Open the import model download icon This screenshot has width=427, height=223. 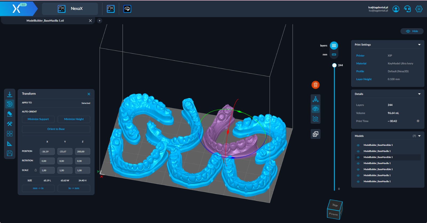pyautogui.click(x=10, y=94)
